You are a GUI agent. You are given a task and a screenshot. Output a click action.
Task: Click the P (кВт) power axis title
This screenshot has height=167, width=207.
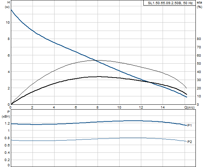[6, 114]
